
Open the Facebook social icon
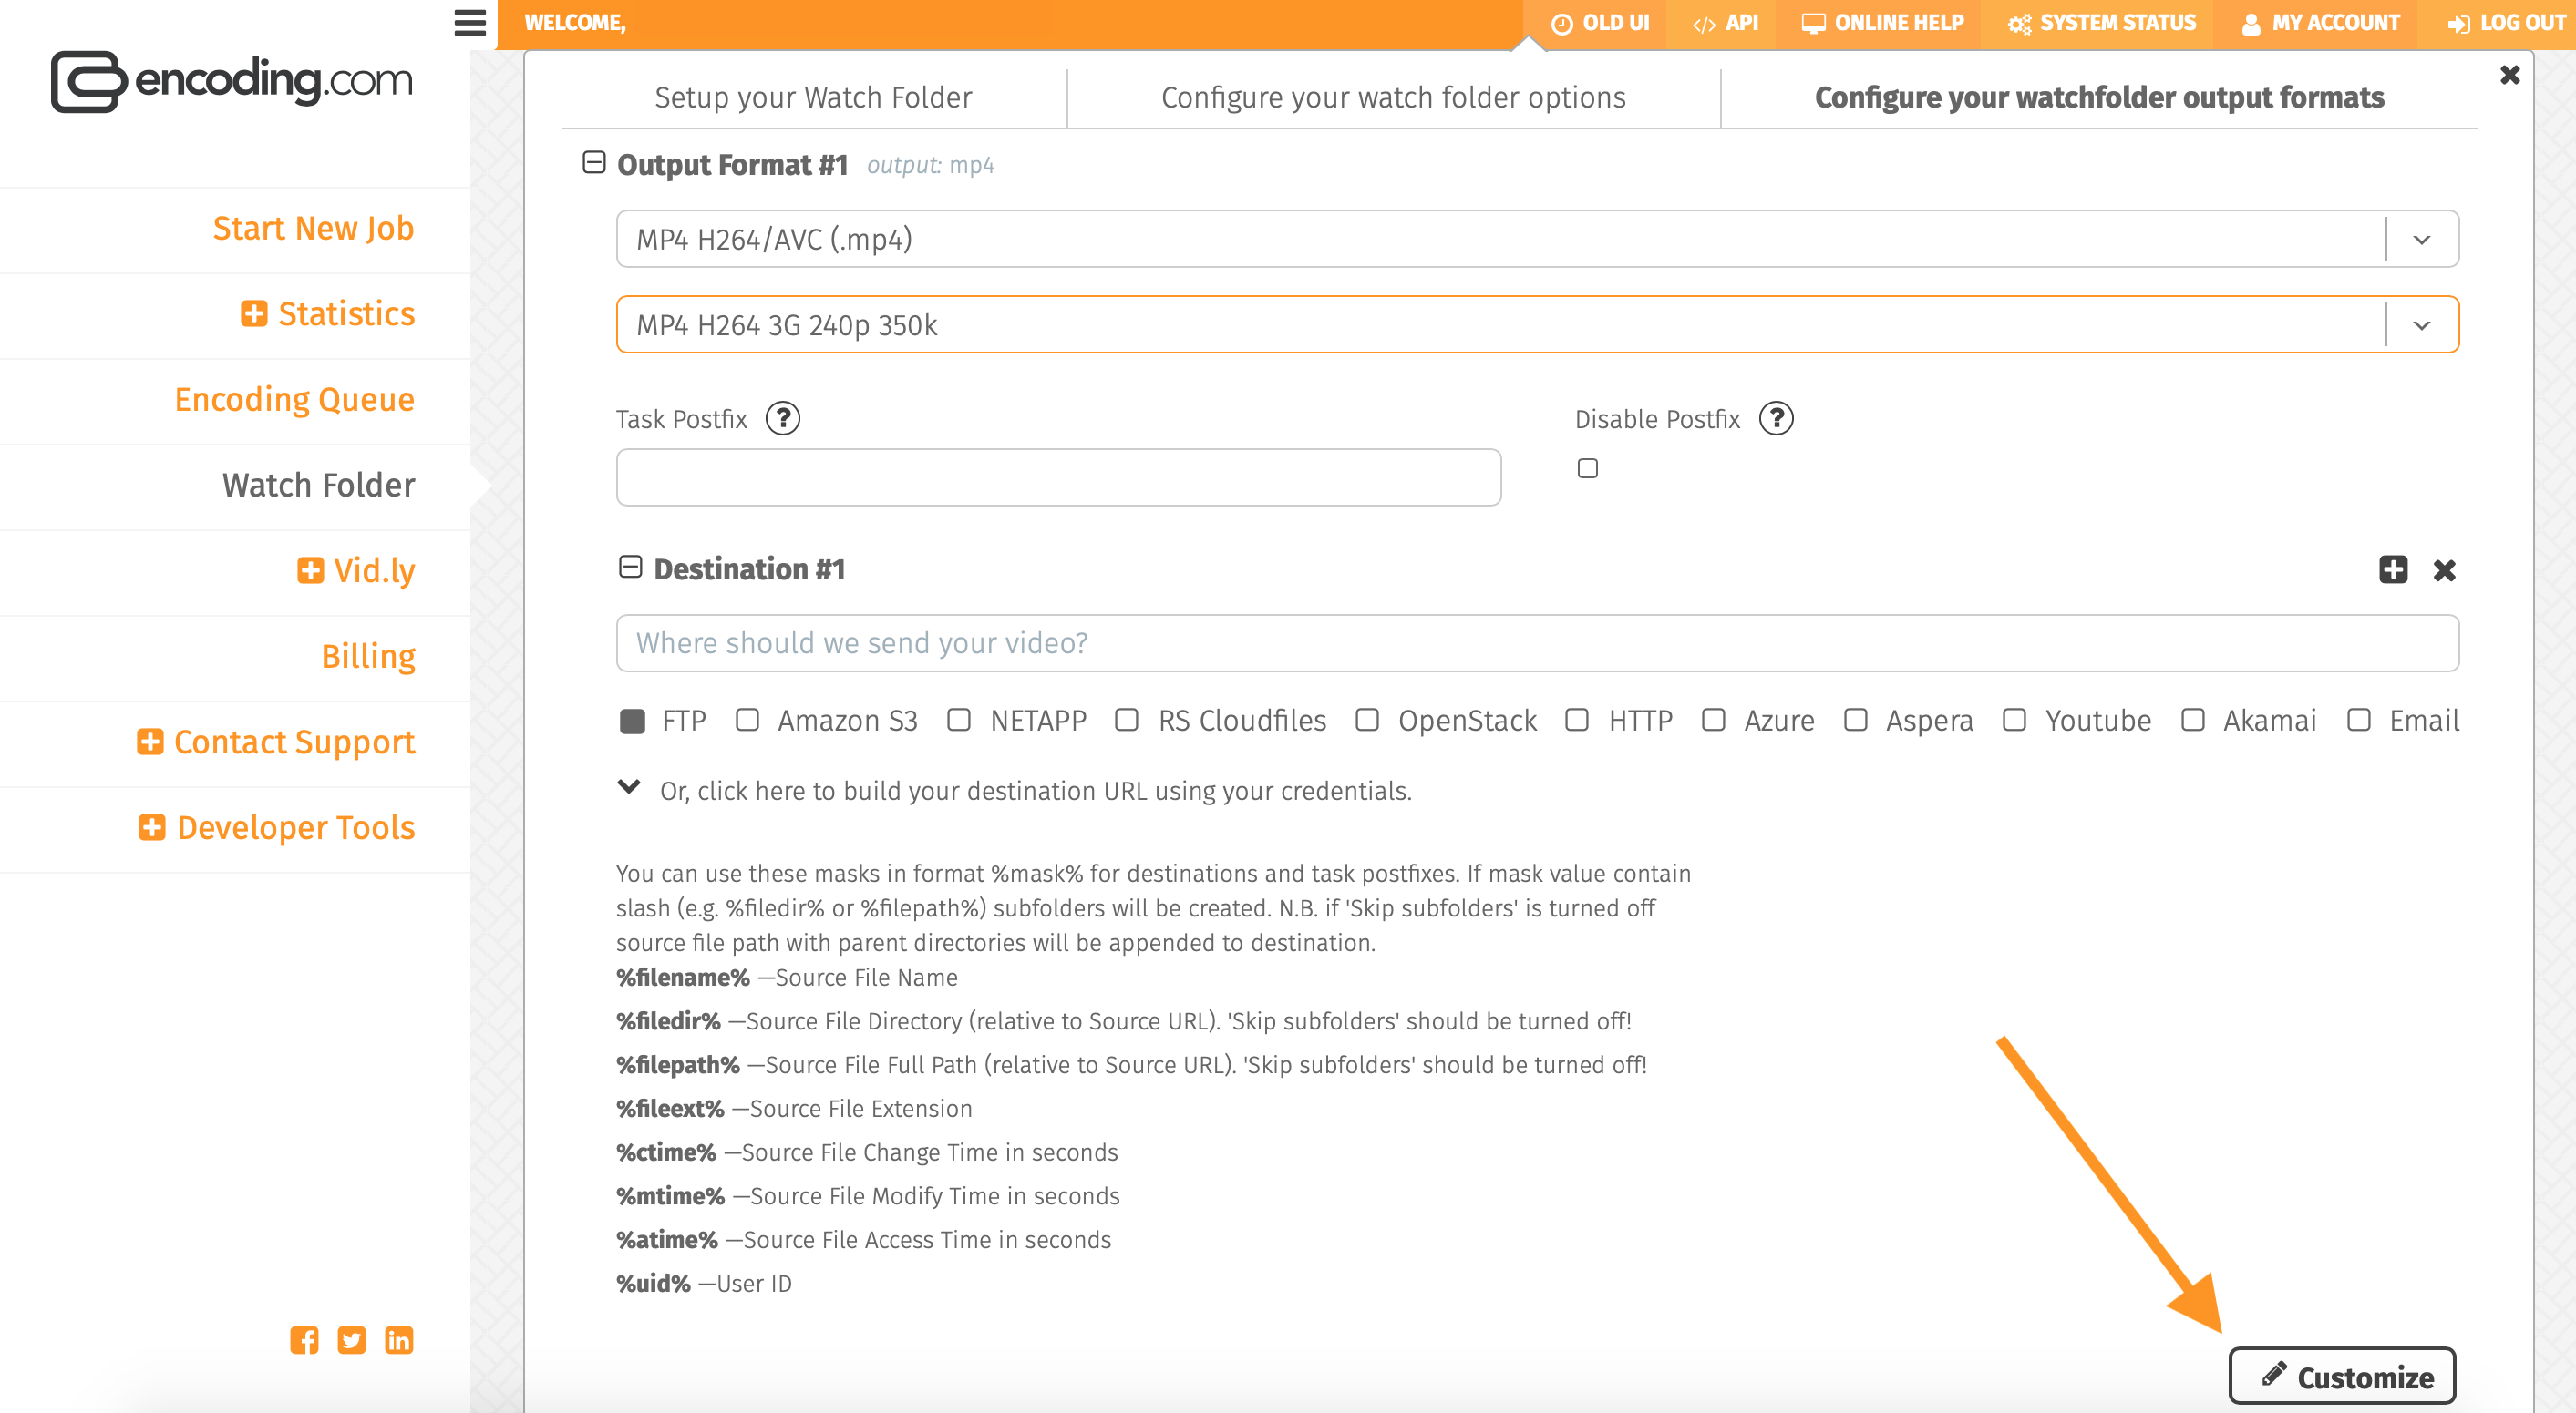coord(304,1340)
